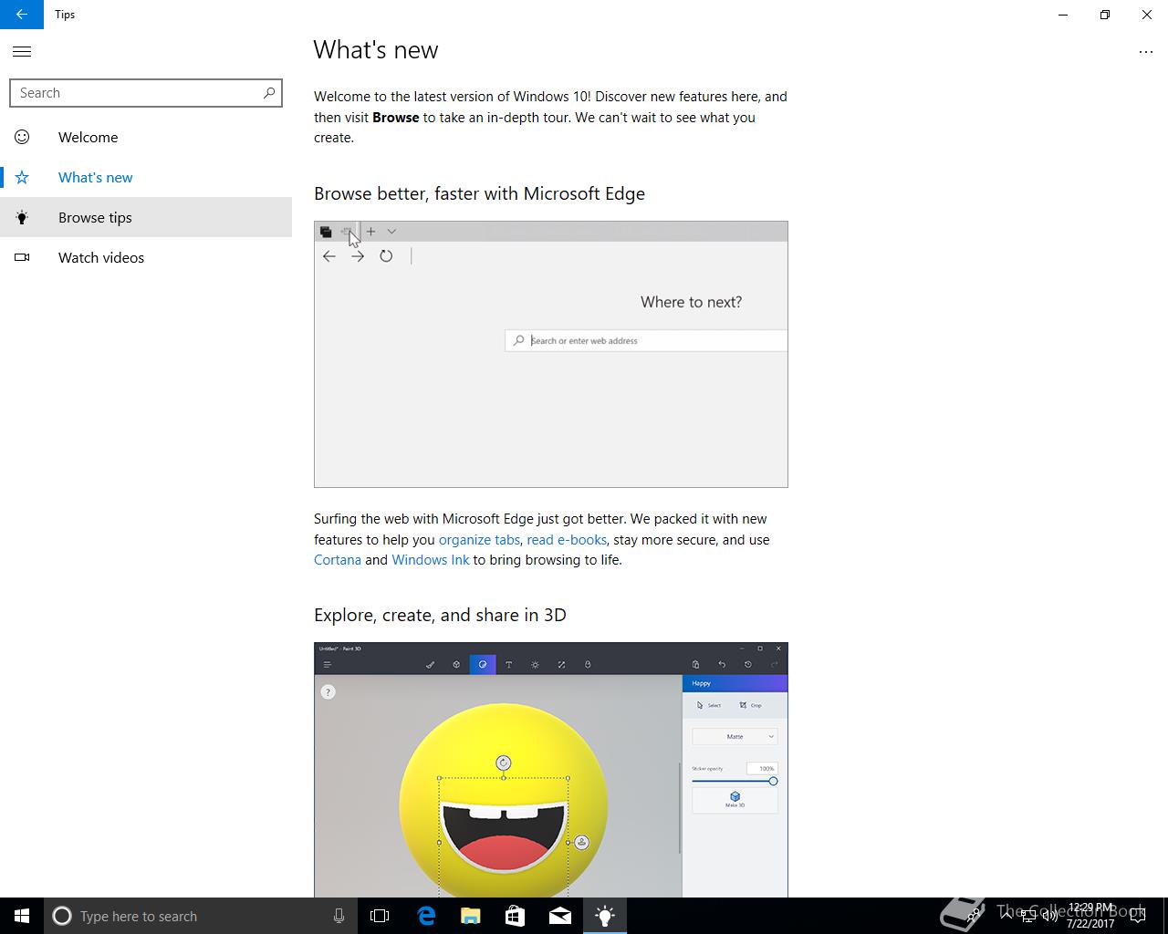1168x934 pixels.
Task: Open the hamburger navigation menu
Action: [22, 52]
